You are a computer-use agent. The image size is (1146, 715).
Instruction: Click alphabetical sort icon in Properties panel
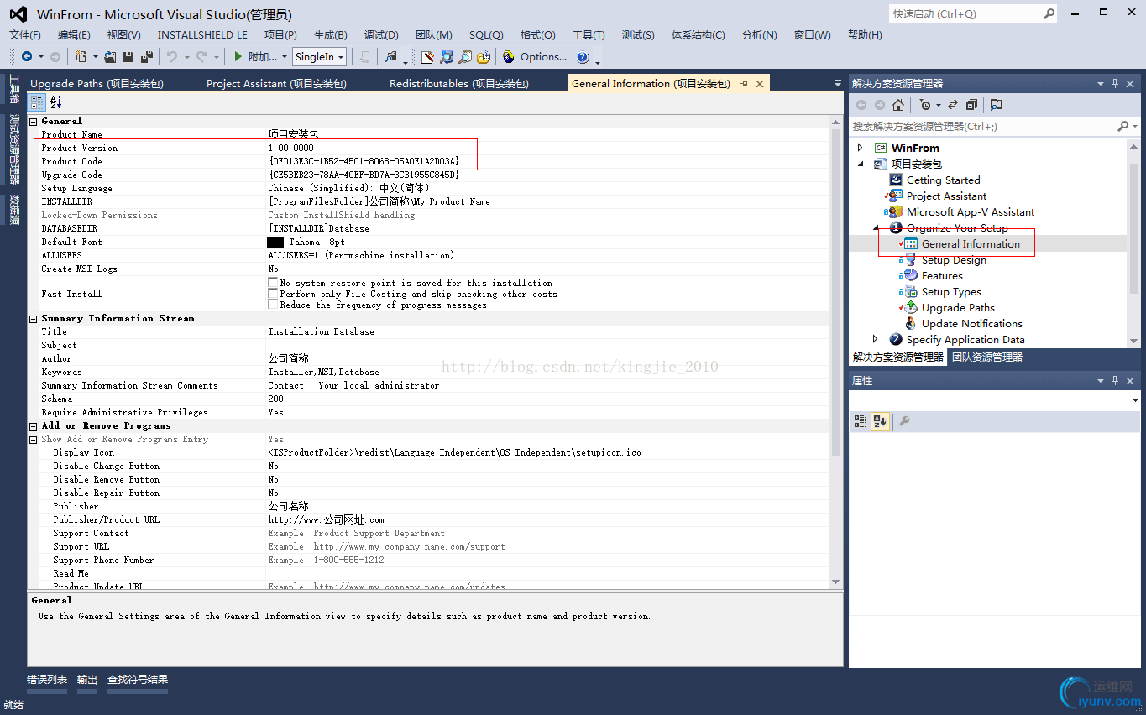click(x=880, y=421)
